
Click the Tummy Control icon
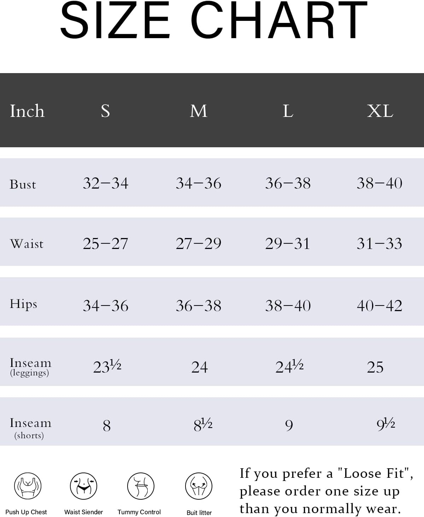click(141, 486)
